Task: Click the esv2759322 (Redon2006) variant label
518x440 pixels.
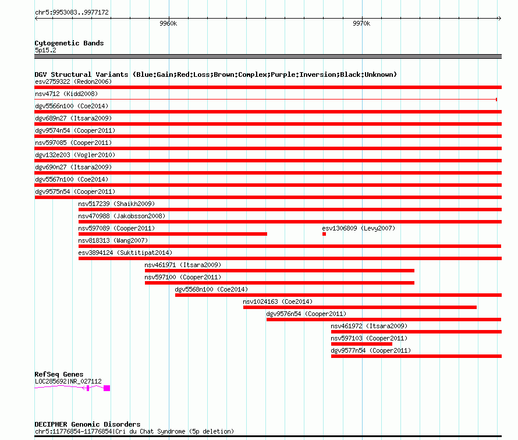Action: (73, 81)
